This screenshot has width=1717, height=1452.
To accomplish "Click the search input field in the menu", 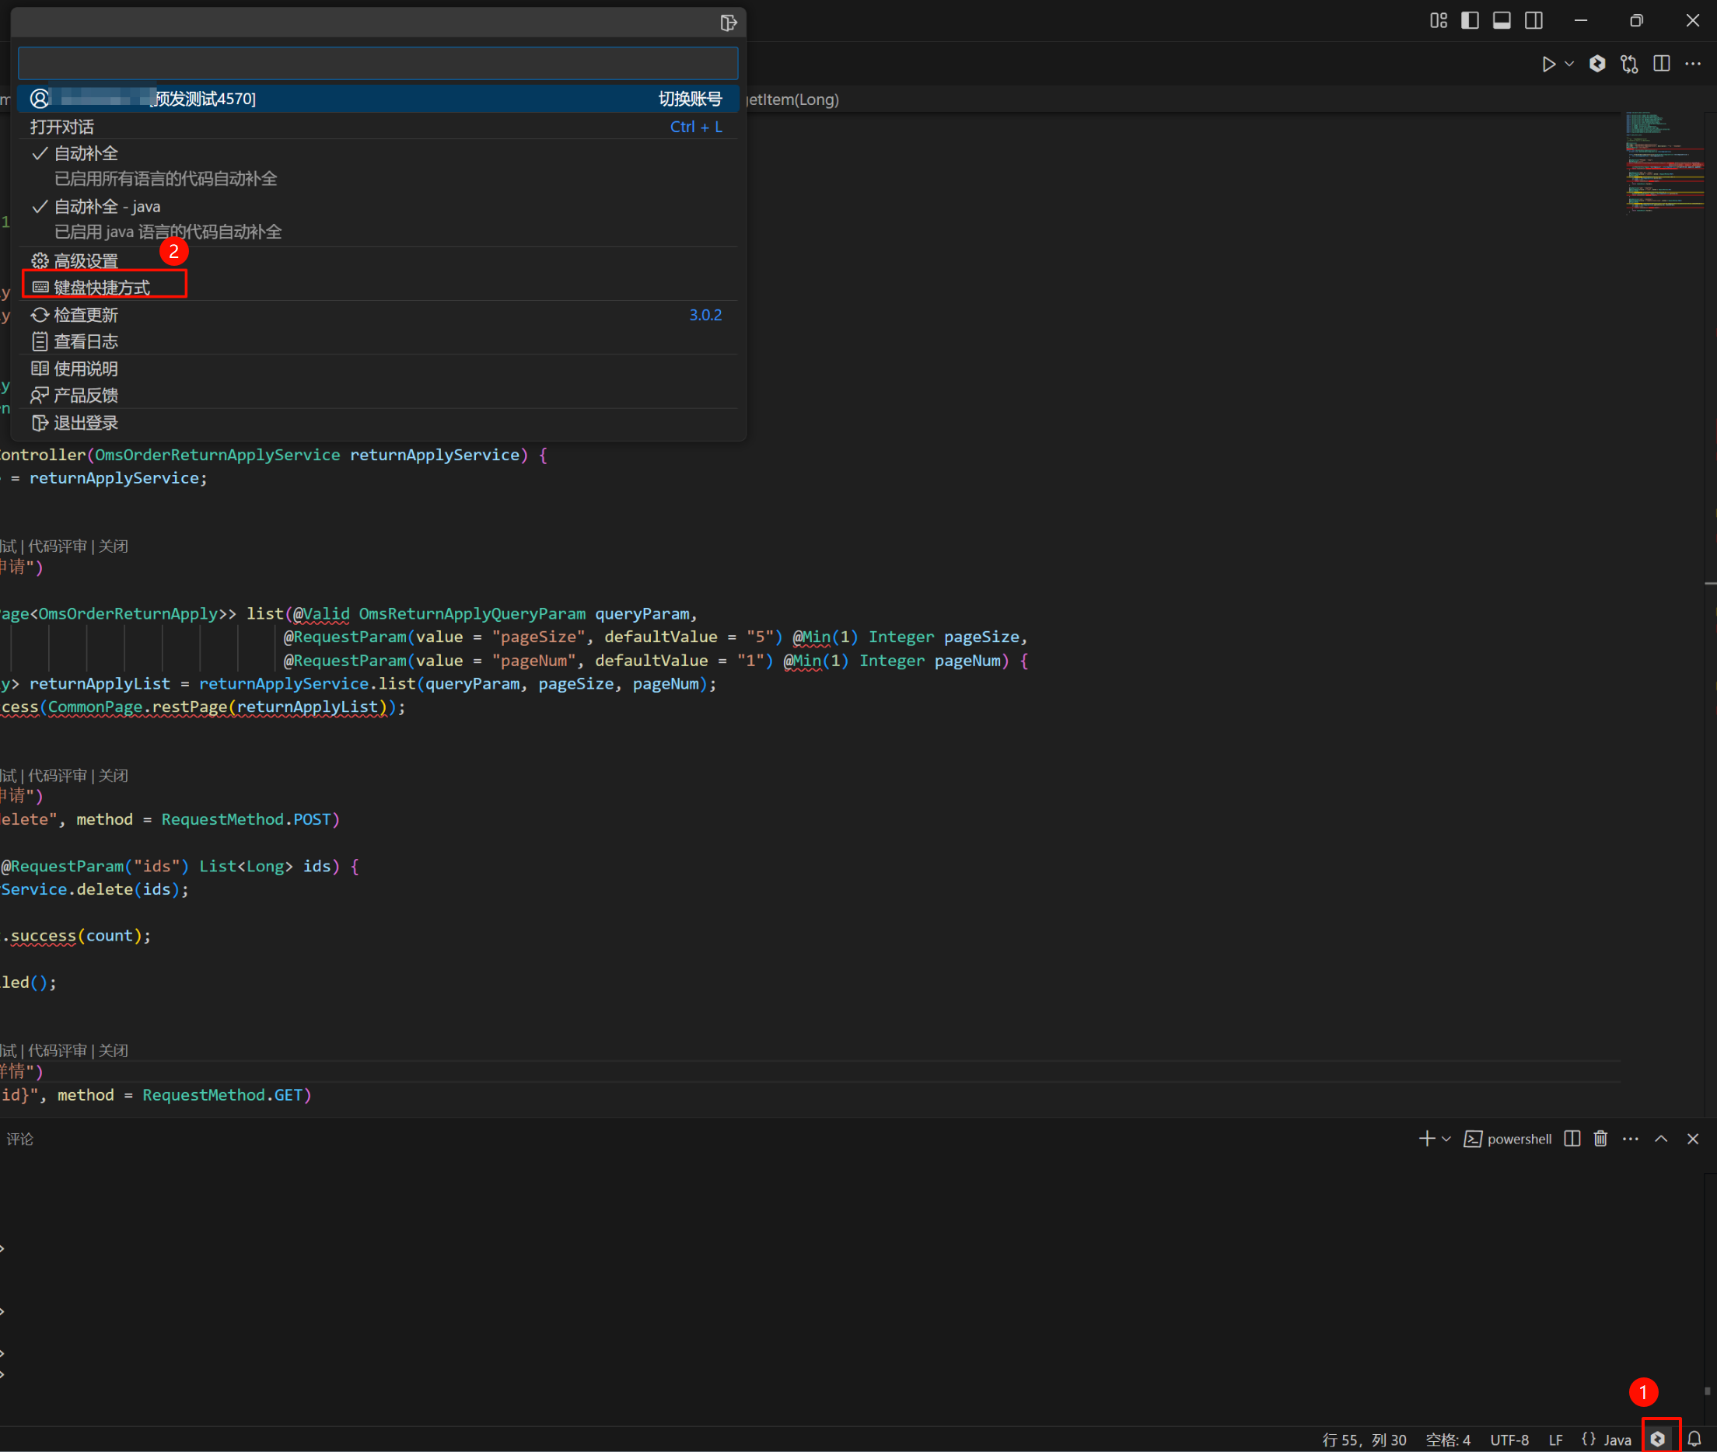I will pos(377,62).
